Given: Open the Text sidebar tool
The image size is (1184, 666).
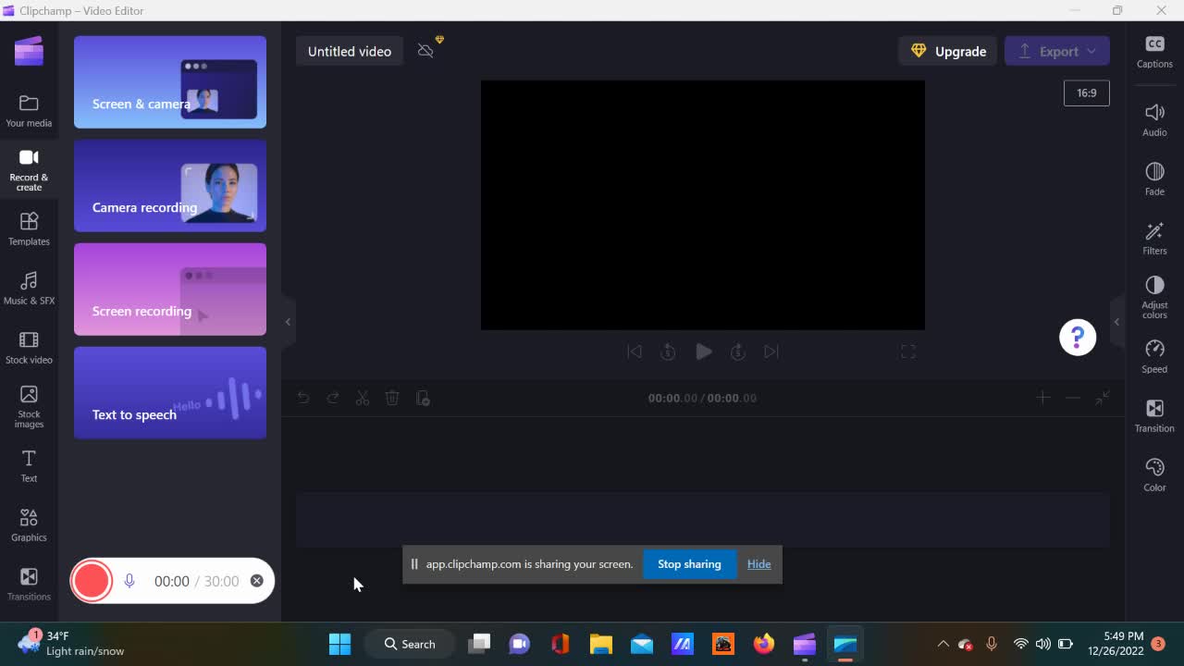Looking at the screenshot, I should pos(29,466).
